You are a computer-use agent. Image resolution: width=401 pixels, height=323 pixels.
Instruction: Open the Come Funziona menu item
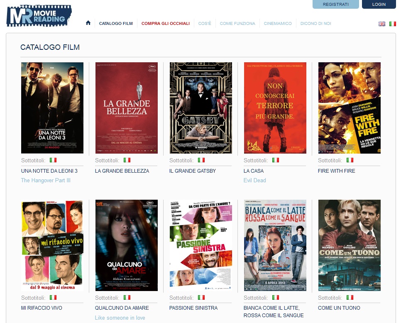[x=237, y=24]
